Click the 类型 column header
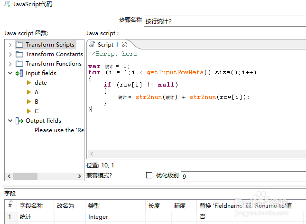This screenshot has width=306, height=224. click(x=93, y=206)
